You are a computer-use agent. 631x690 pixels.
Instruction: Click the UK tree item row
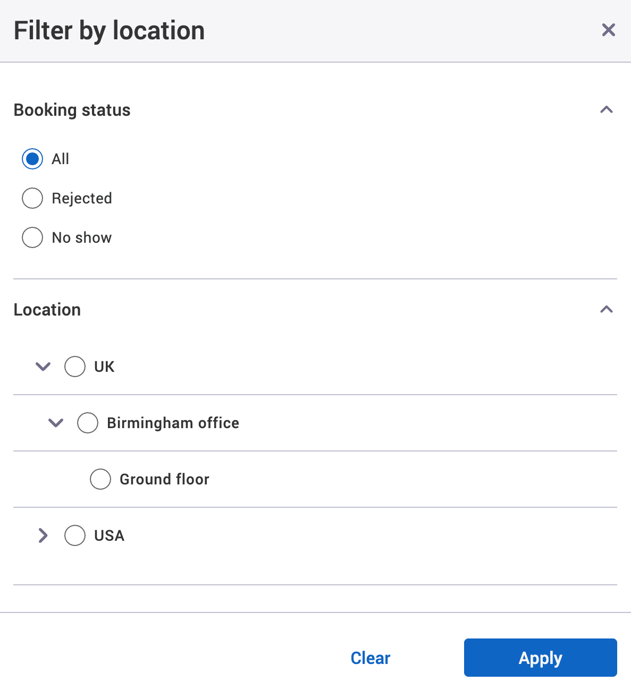tap(104, 367)
